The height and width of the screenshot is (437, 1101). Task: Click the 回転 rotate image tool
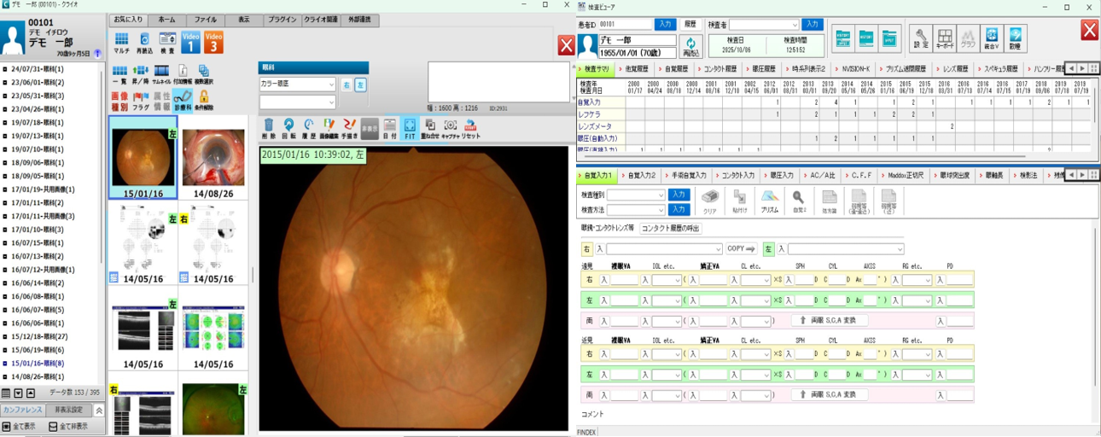click(288, 129)
